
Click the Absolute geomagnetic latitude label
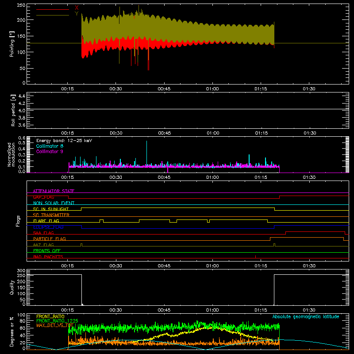[x=306, y=316]
